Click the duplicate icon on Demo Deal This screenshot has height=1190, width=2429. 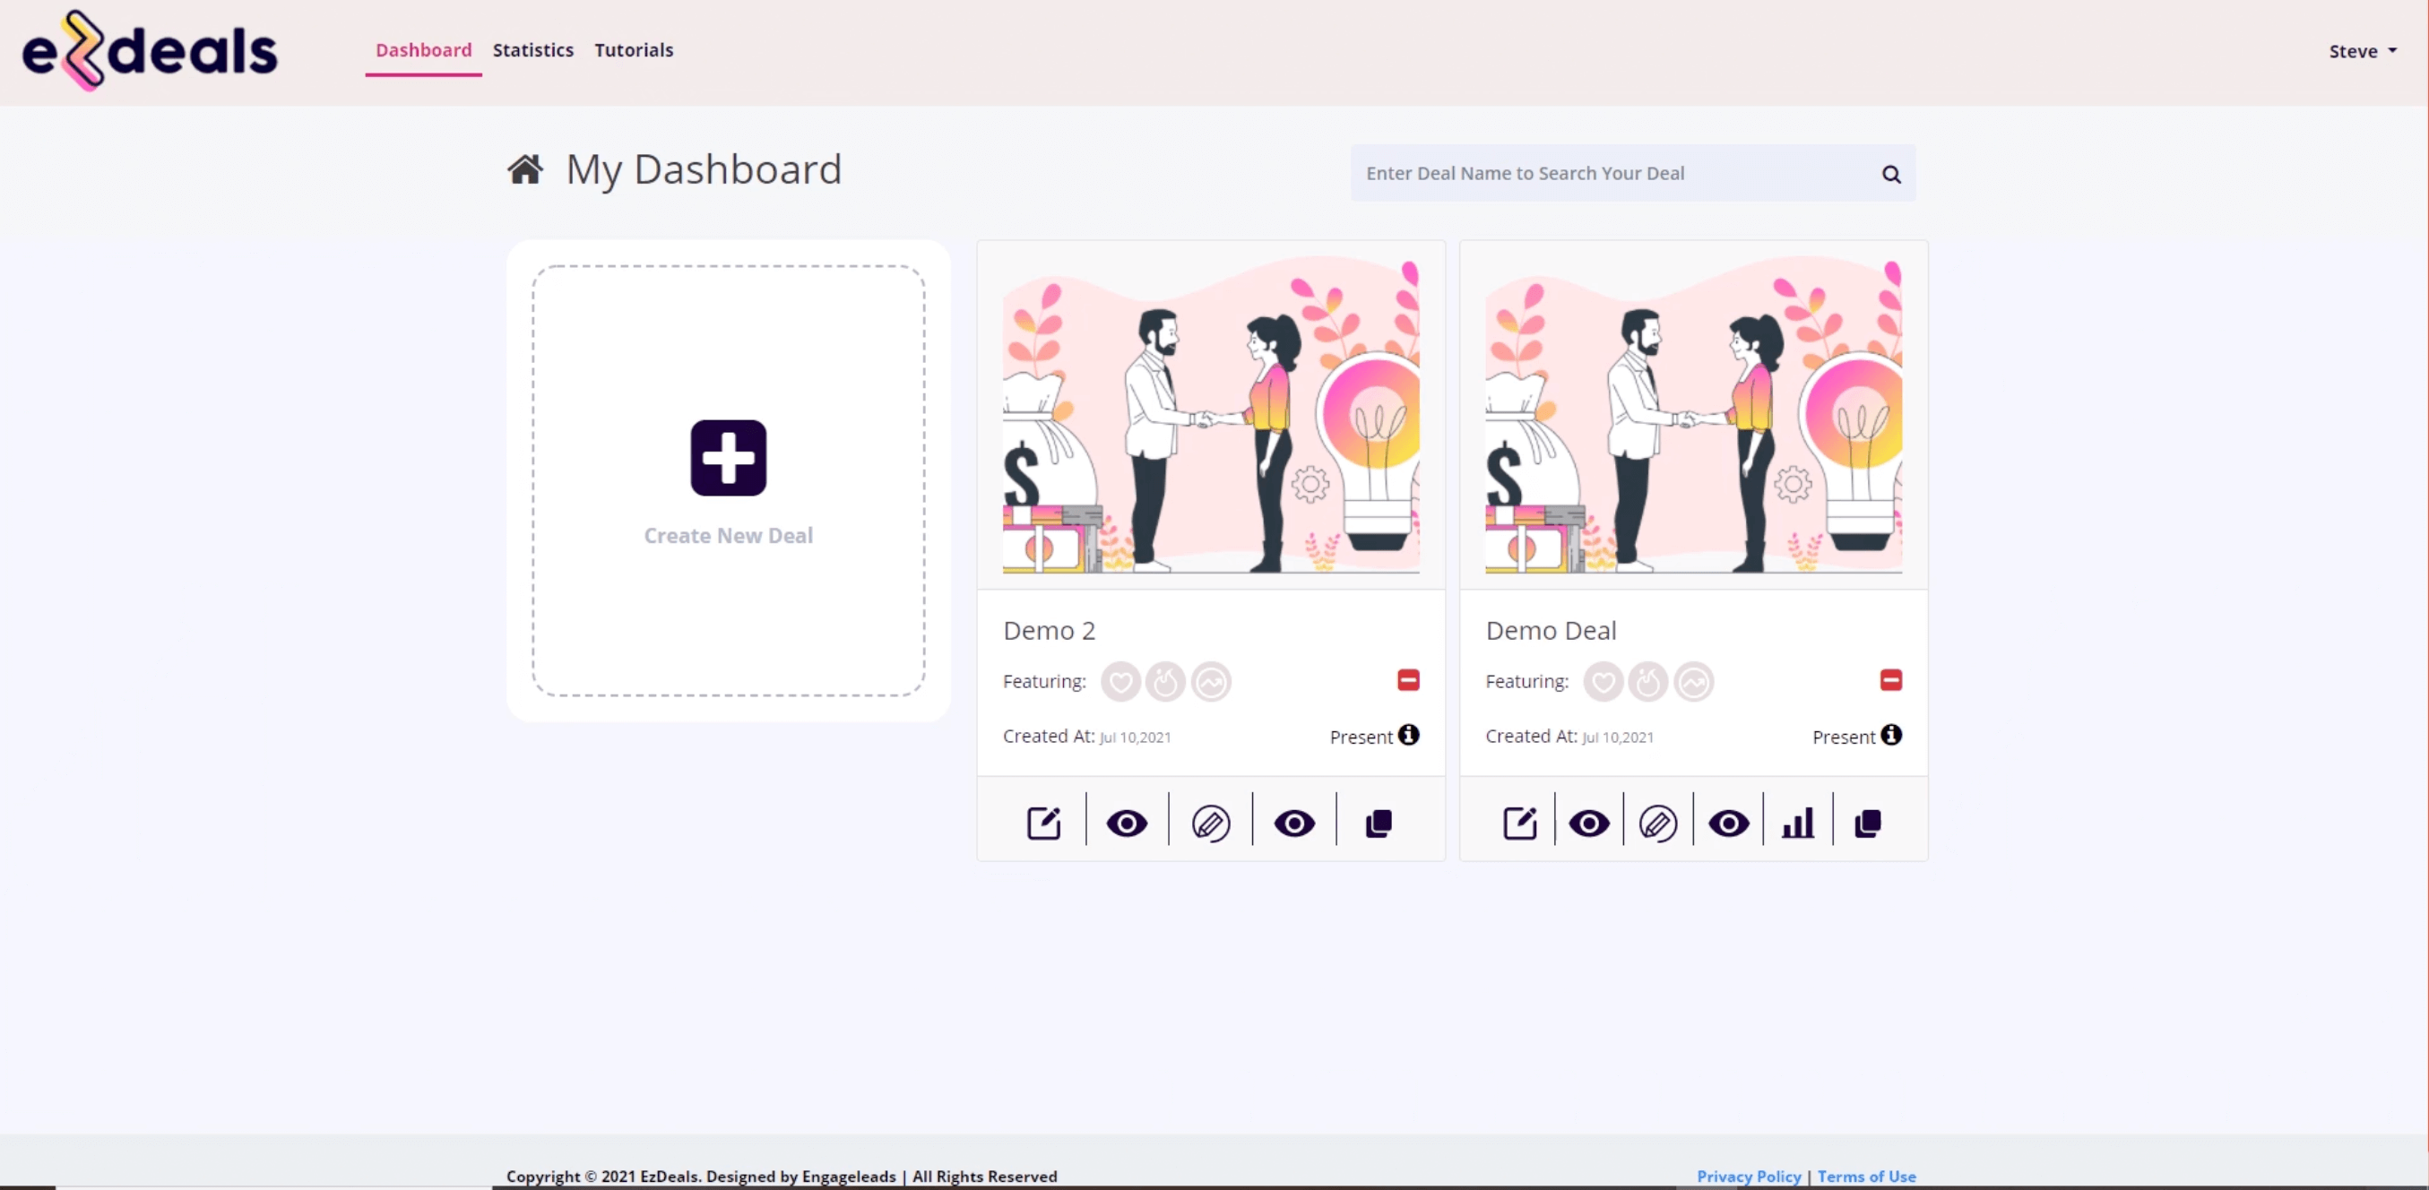(x=1867, y=823)
